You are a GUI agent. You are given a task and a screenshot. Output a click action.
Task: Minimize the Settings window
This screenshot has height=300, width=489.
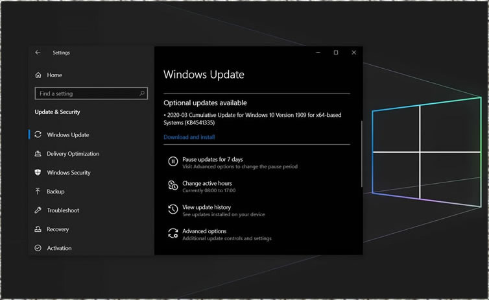click(x=318, y=53)
